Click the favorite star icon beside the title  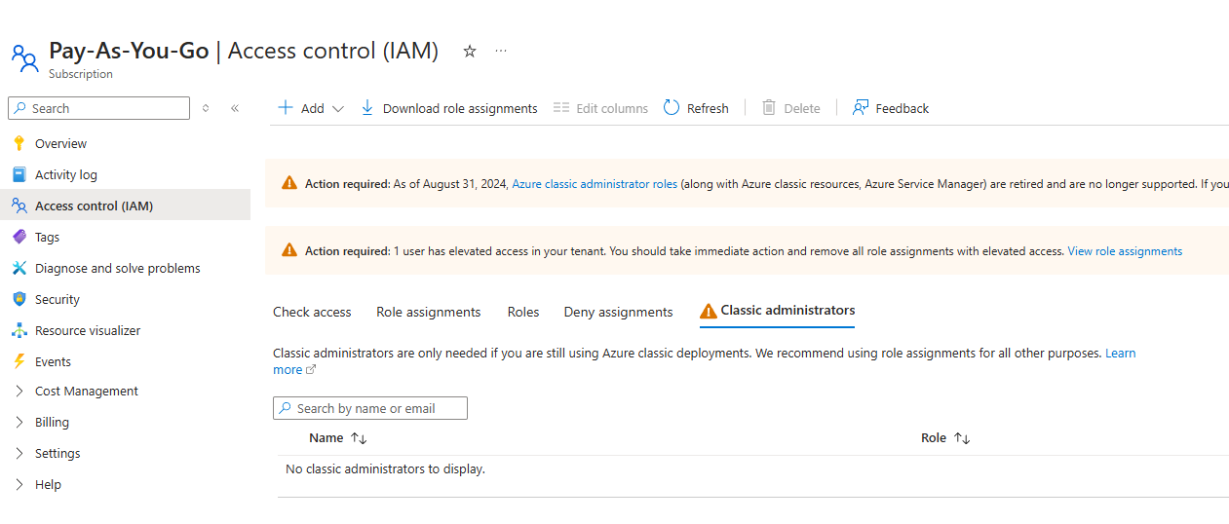point(470,51)
